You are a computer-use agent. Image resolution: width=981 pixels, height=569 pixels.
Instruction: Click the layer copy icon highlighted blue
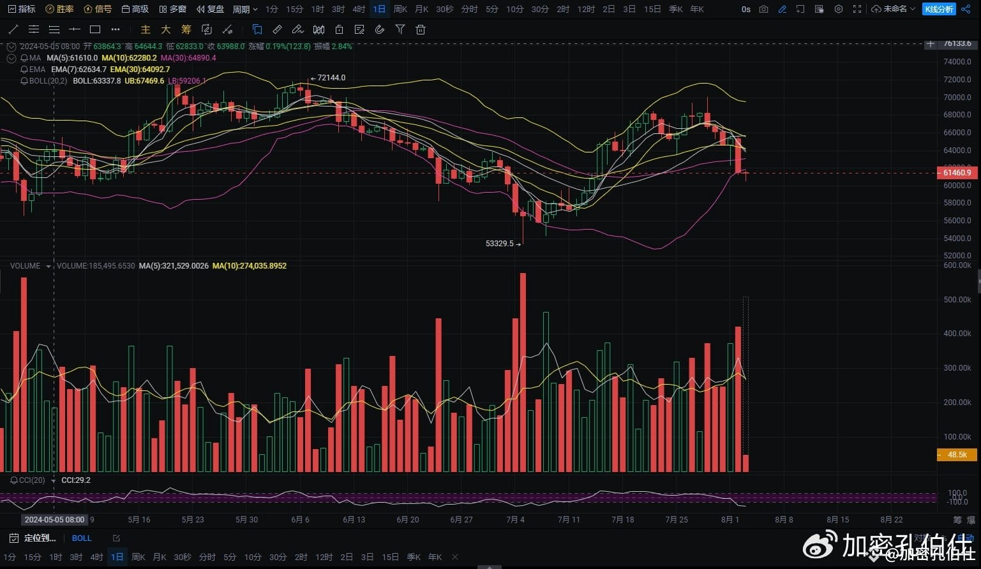coord(257,29)
